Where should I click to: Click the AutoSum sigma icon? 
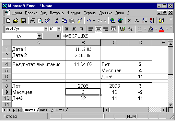click(x=129, y=21)
